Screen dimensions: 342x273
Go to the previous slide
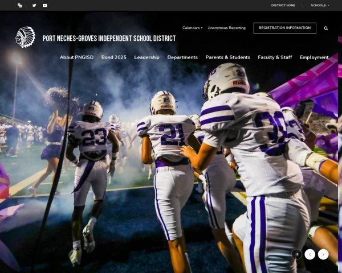click(310, 254)
